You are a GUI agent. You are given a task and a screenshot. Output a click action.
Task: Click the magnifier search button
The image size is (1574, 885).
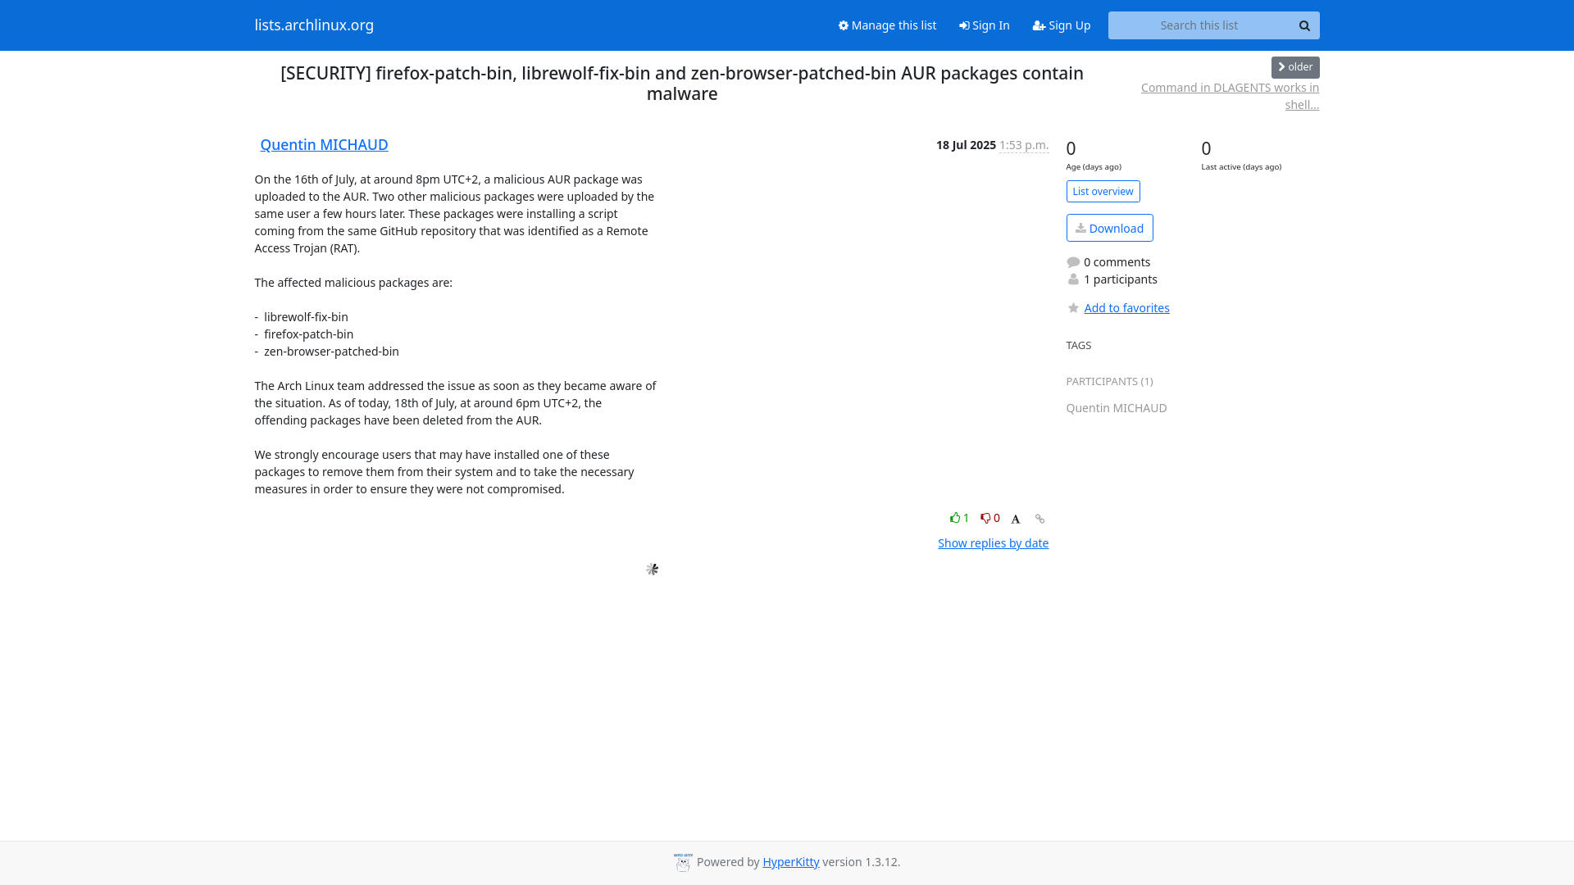pos(1304,25)
